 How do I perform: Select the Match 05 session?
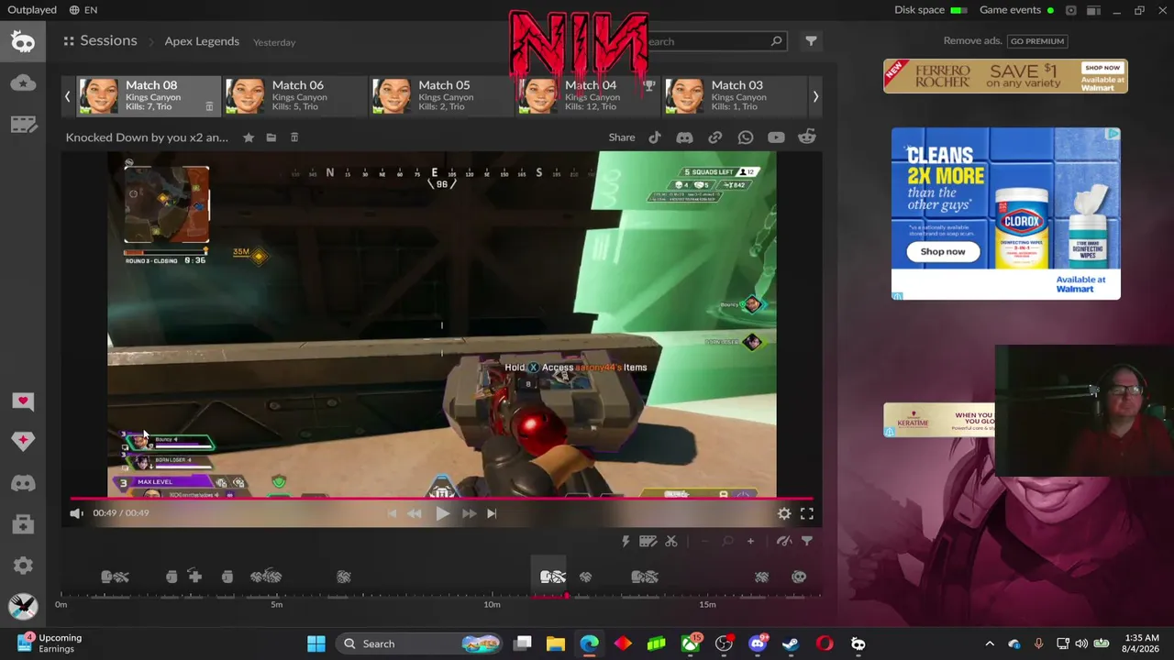440,96
